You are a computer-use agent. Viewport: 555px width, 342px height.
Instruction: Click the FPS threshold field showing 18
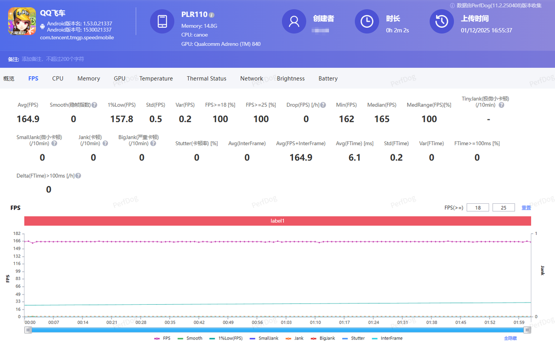pyautogui.click(x=478, y=208)
